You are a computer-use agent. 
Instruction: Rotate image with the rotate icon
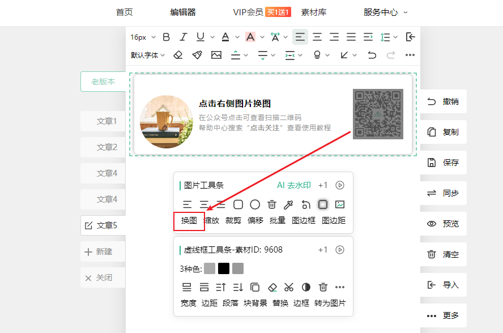[x=306, y=204]
